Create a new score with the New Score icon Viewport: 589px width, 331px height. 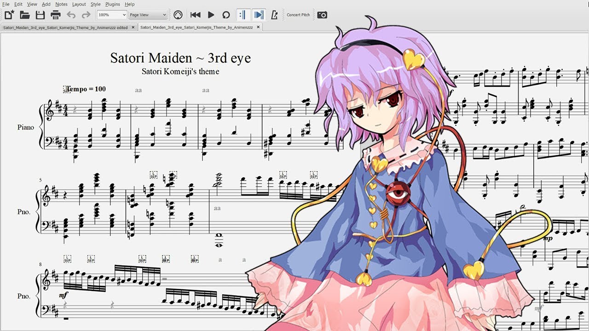click(x=9, y=15)
